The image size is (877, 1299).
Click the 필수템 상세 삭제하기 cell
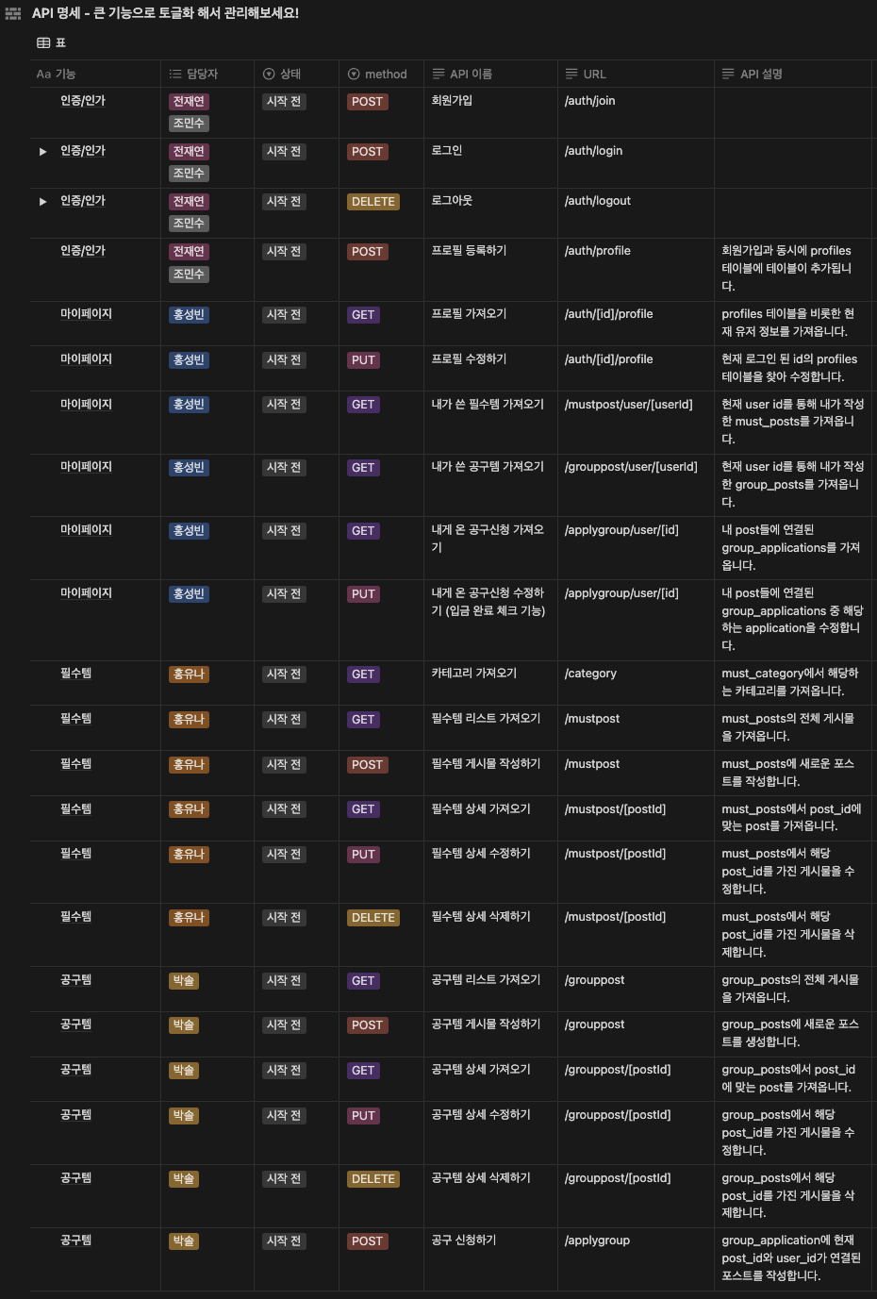tap(490, 935)
